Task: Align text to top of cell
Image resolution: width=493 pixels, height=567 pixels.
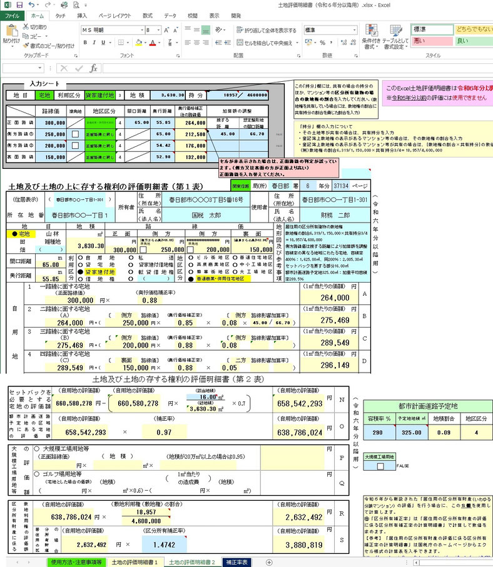Action: point(188,29)
